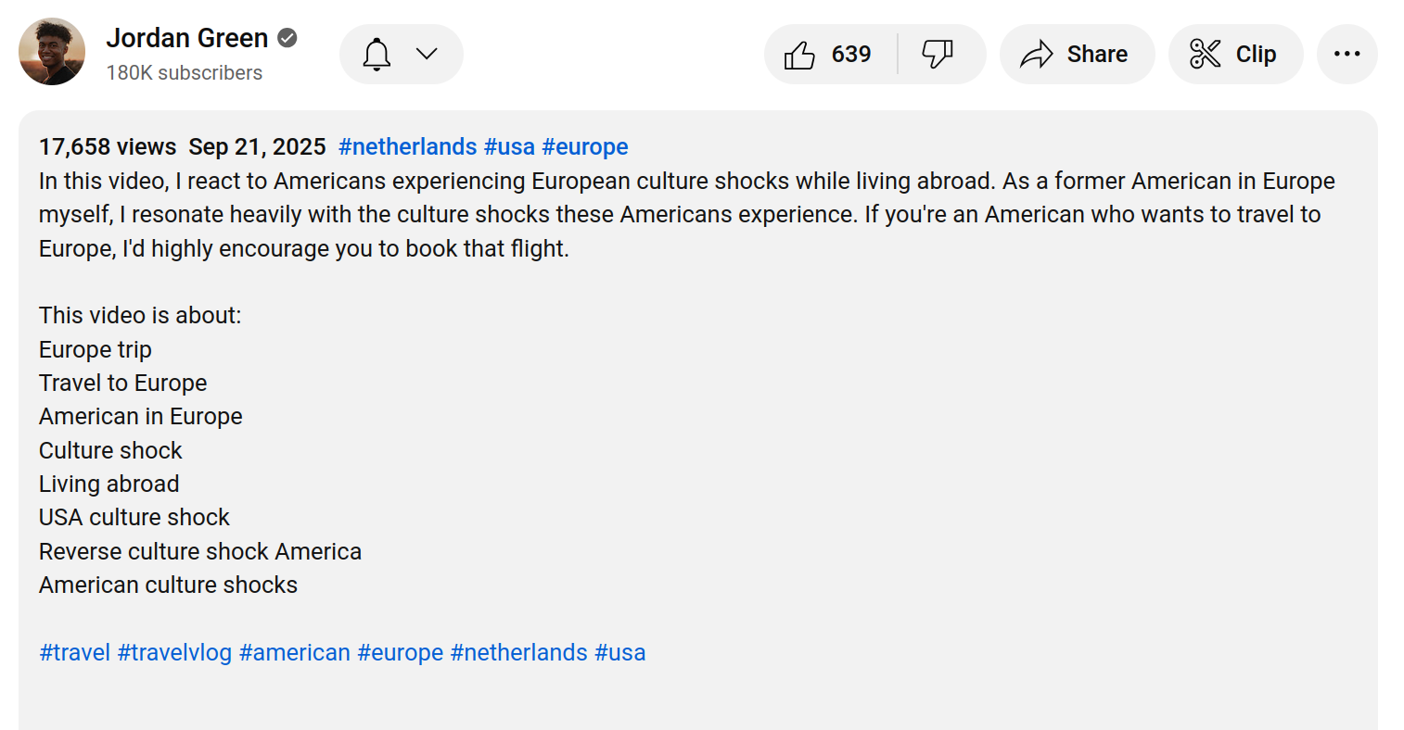
Task: Open the three-dot more actions menu
Action: pyautogui.click(x=1347, y=55)
